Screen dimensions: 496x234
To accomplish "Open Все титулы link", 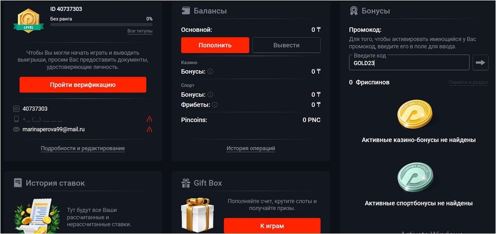I will (x=140, y=31).
